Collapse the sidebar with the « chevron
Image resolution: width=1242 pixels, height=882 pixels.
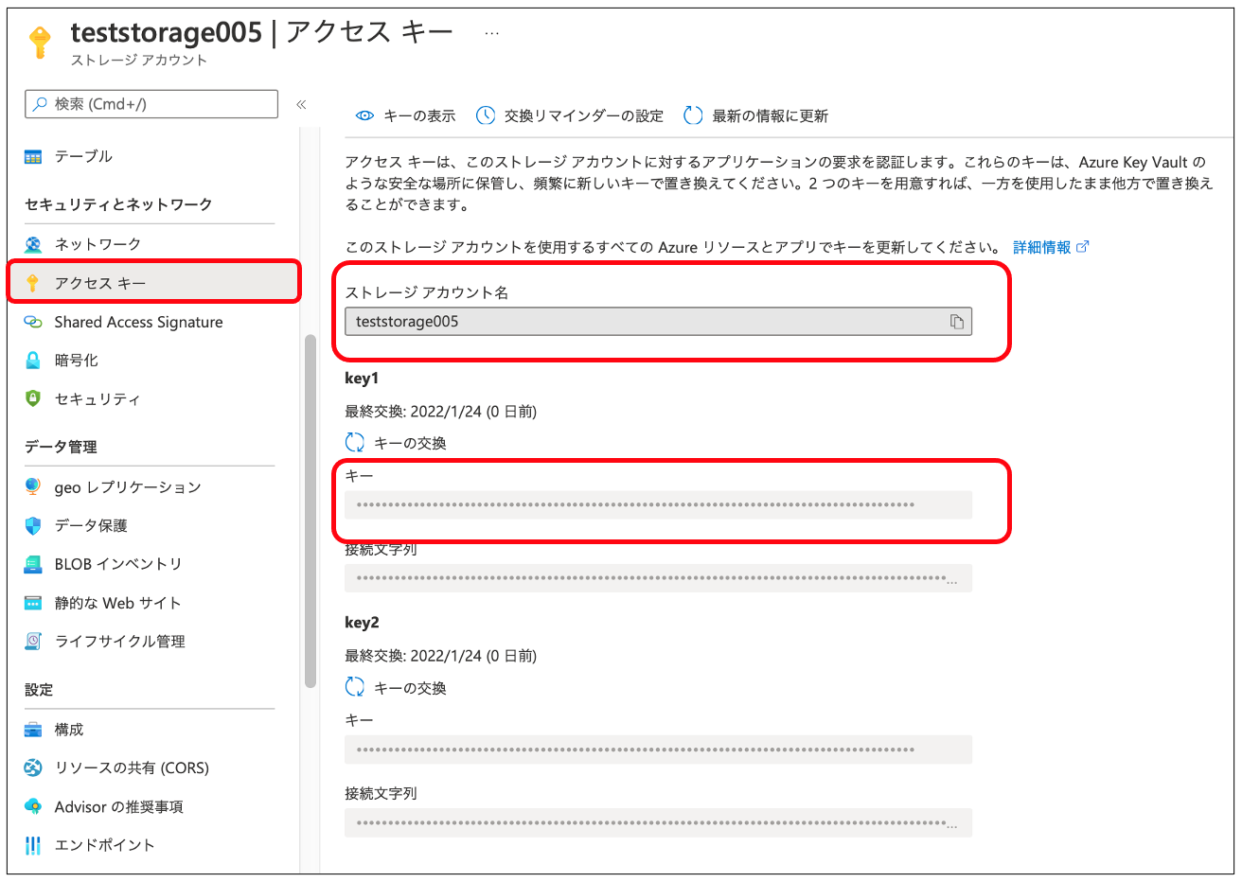pyautogui.click(x=300, y=106)
